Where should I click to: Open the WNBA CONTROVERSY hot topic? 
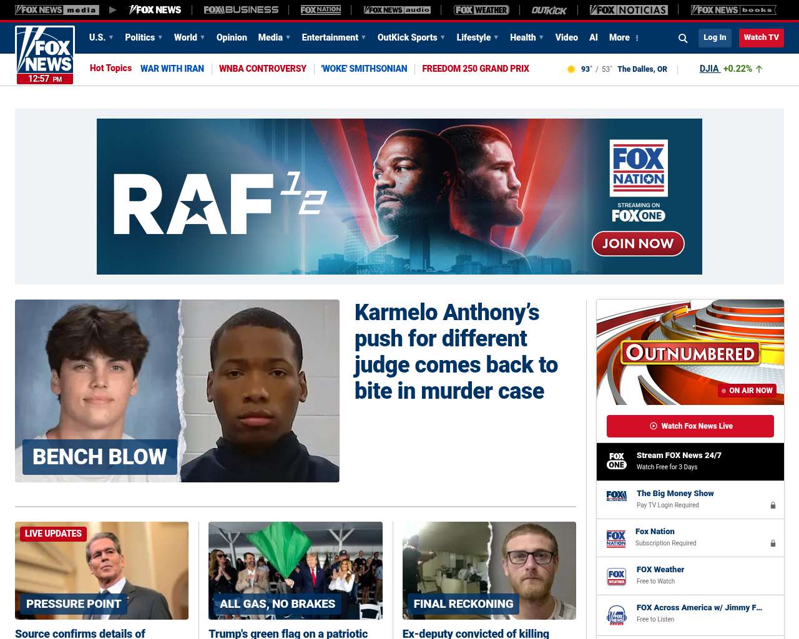(x=263, y=69)
